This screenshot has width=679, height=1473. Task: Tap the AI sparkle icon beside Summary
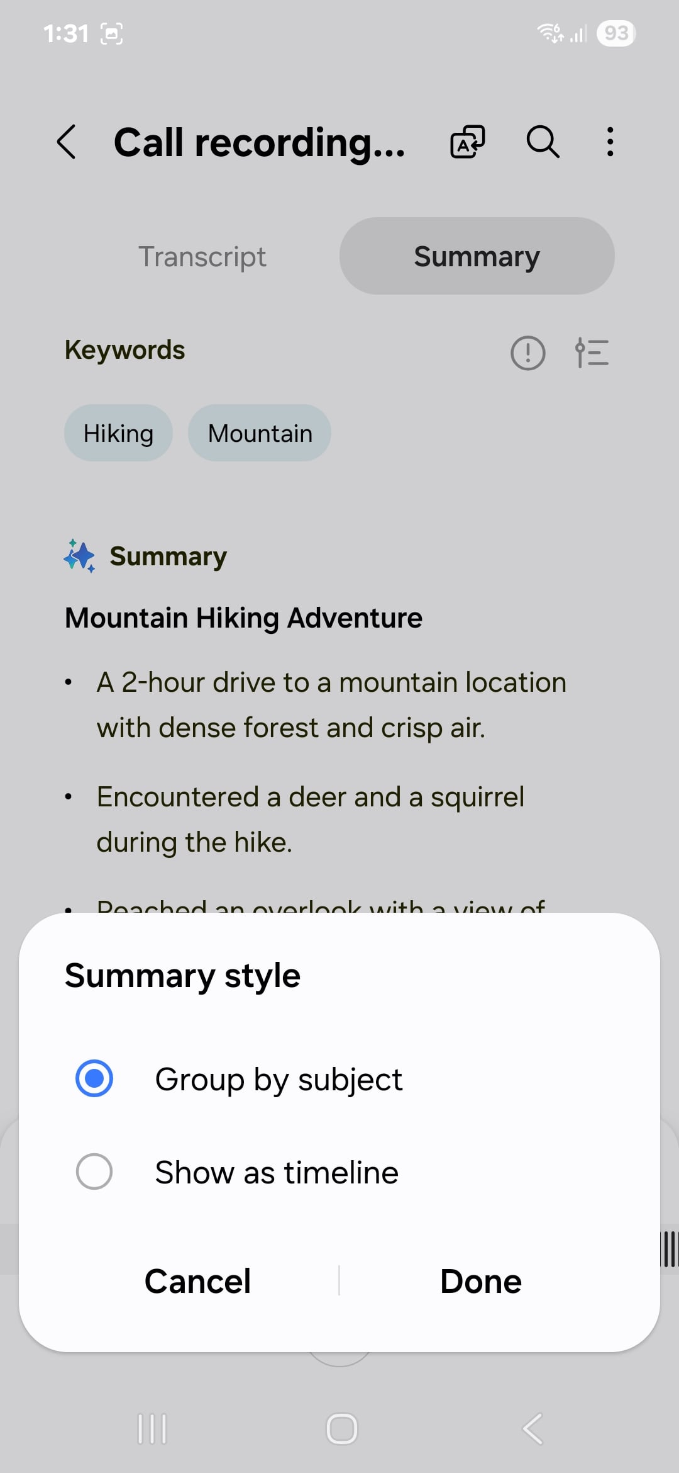pos(79,556)
